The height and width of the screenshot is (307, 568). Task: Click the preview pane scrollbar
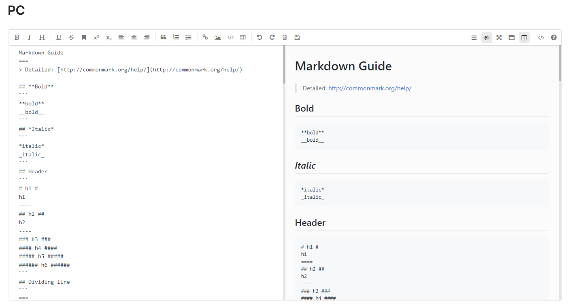pyautogui.click(x=560, y=63)
